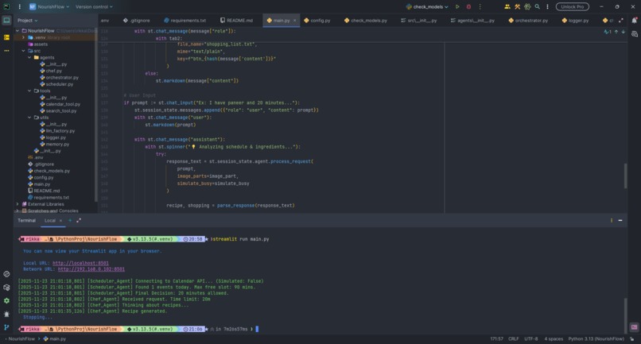Switch to config.py editor tab

(x=317, y=21)
